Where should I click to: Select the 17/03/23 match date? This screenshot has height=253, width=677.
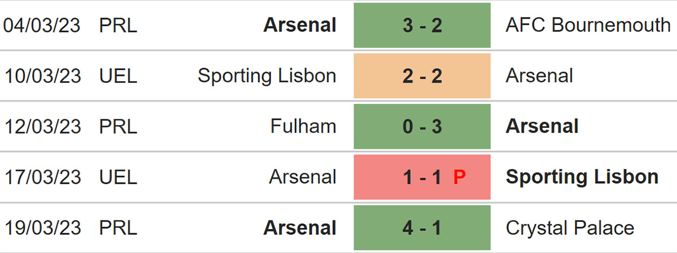(x=43, y=177)
